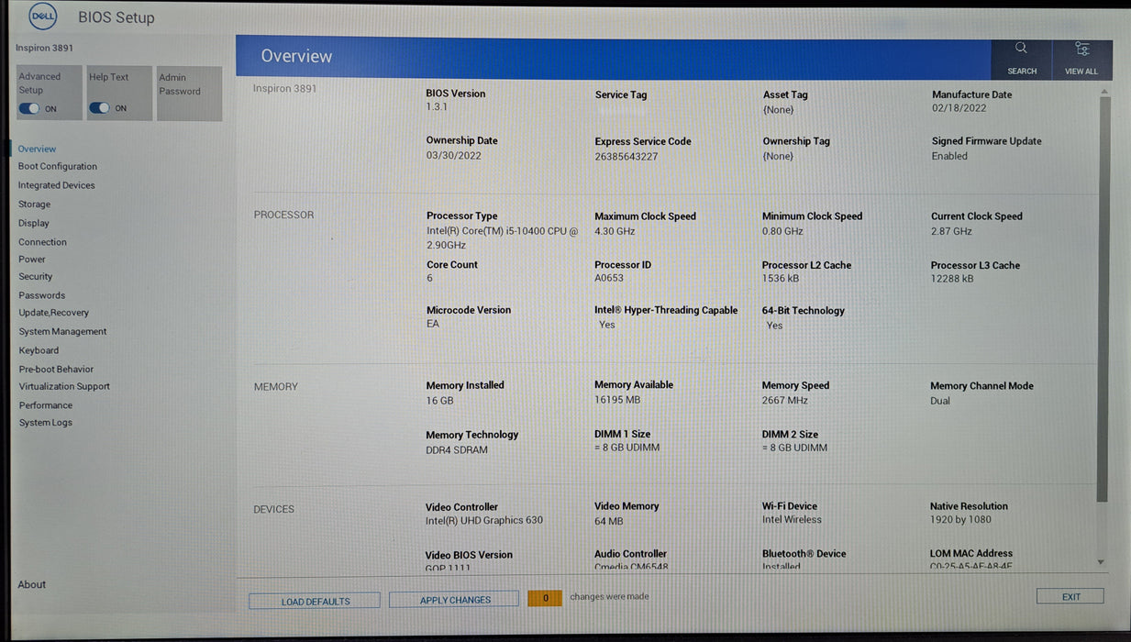This screenshot has height=642, width=1131.
Task: Open Boot Configuration section
Action: [x=58, y=166]
